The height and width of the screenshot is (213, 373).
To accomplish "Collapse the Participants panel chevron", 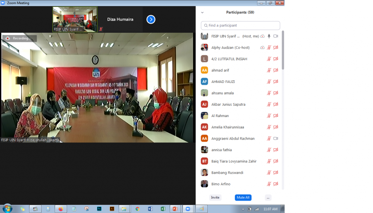I will tap(203, 12).
